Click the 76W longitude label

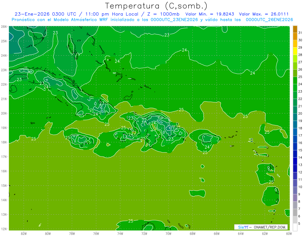coord(96,233)
